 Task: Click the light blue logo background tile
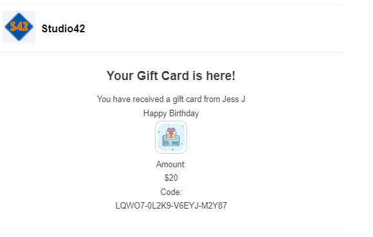pos(19,27)
